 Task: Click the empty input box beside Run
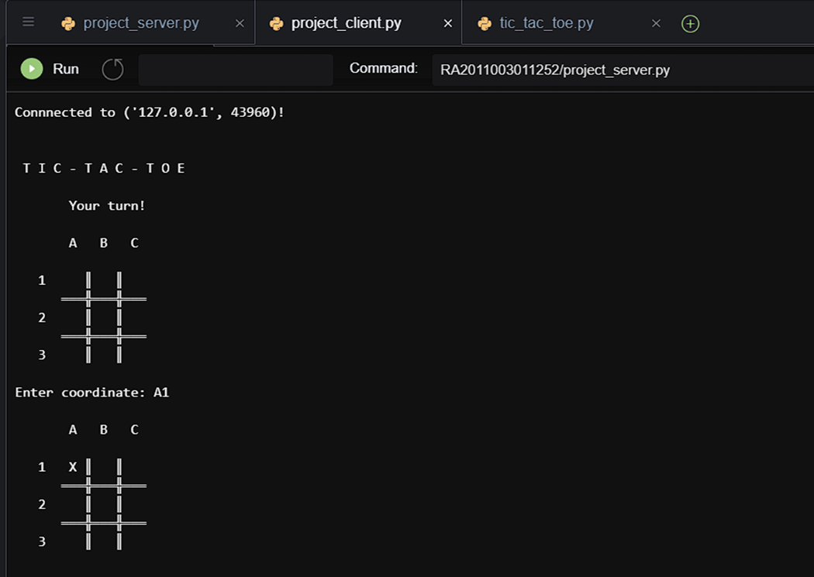click(x=235, y=69)
